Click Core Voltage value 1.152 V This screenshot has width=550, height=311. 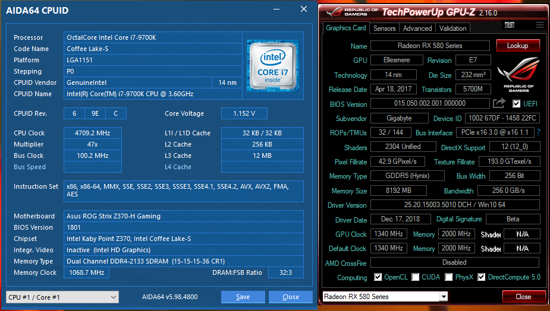(x=244, y=113)
